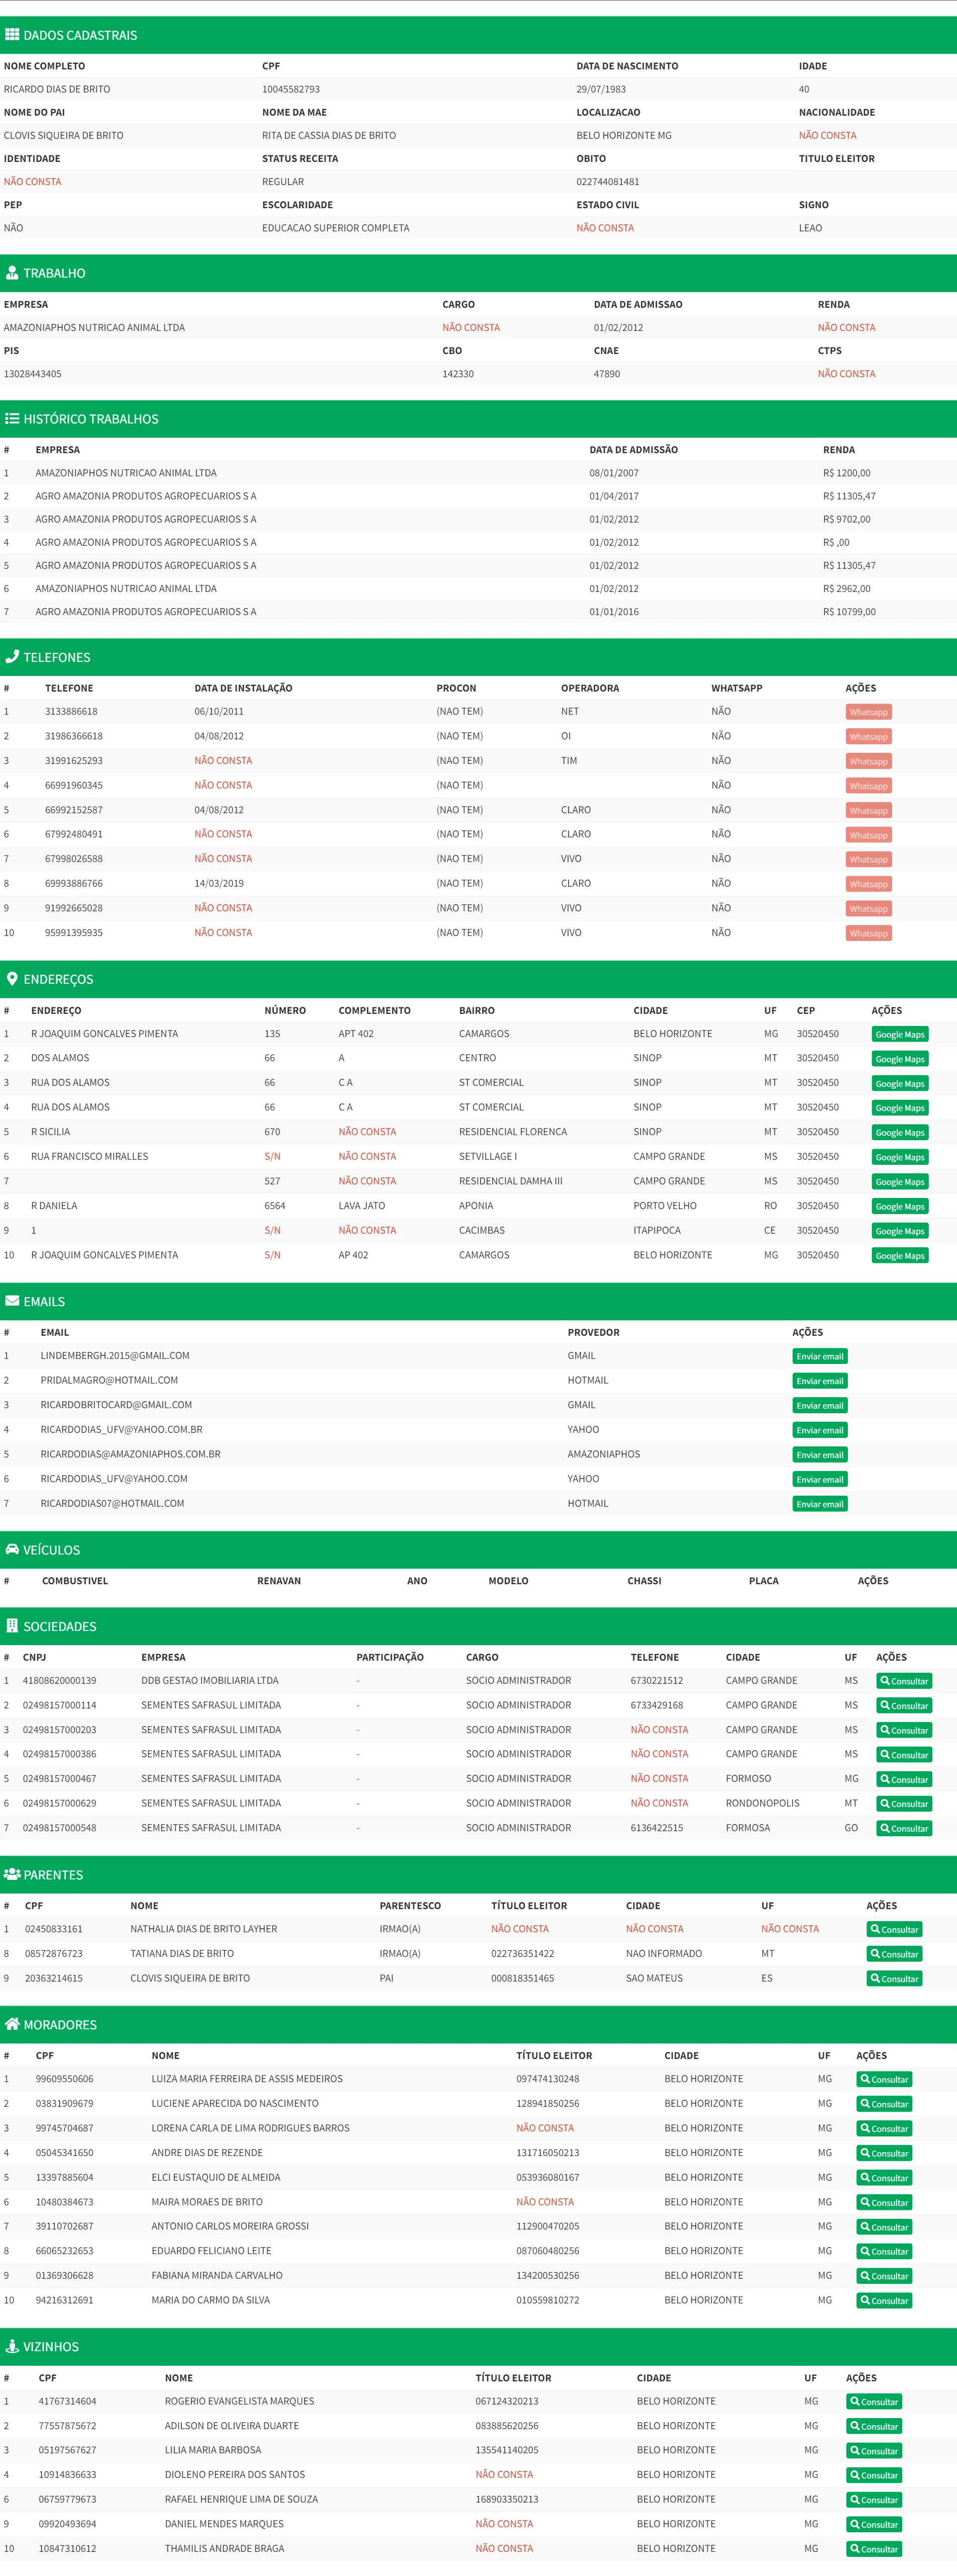Open Google Maps for the Itapipoca address
957x2576 pixels.
(900, 1231)
